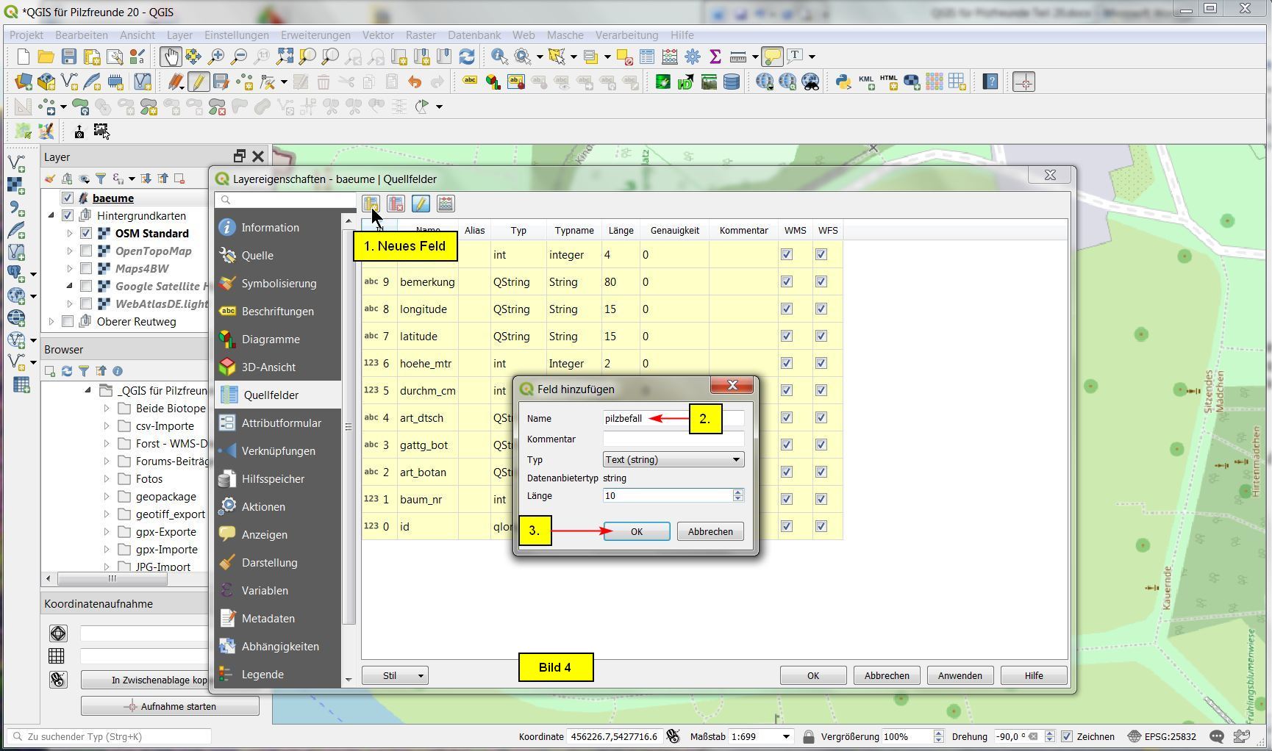Screen dimensions: 1272x751
Task: Open the field calculator icon
Action: click(x=446, y=204)
